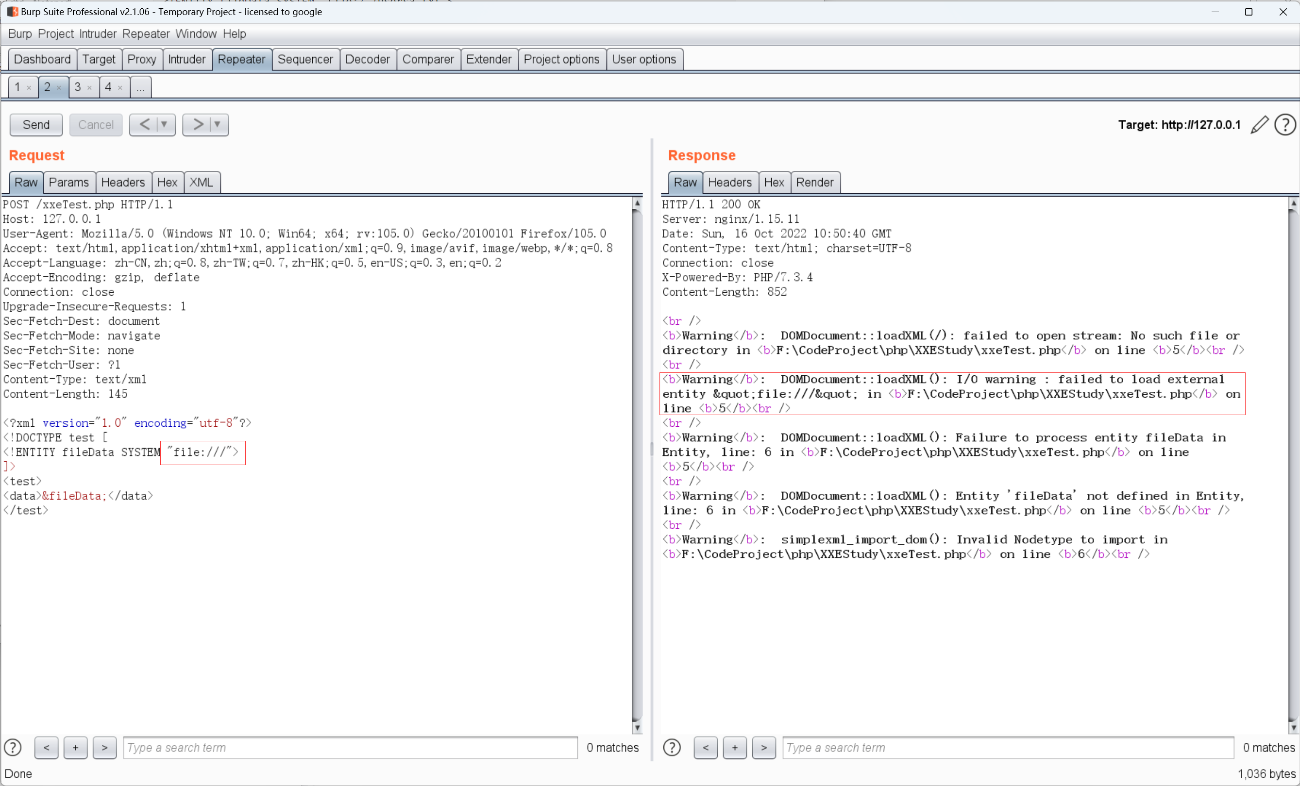Go to next request search match
The width and height of the screenshot is (1300, 786).
(x=104, y=748)
